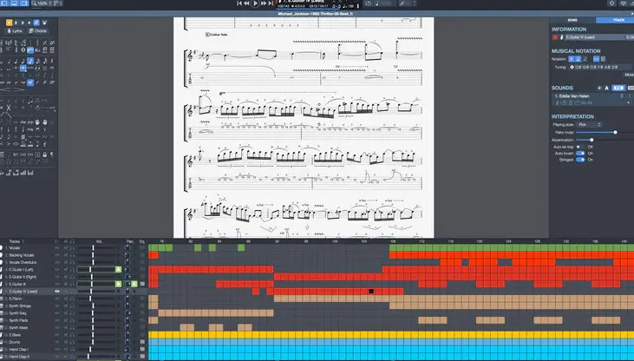The image size is (634, 361).
Task: Mute the Drums track
Action: [x=66, y=342]
